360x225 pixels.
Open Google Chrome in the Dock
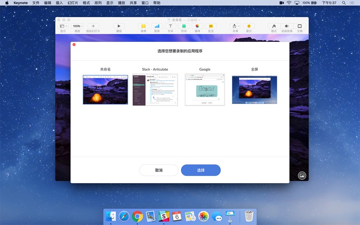137,216
